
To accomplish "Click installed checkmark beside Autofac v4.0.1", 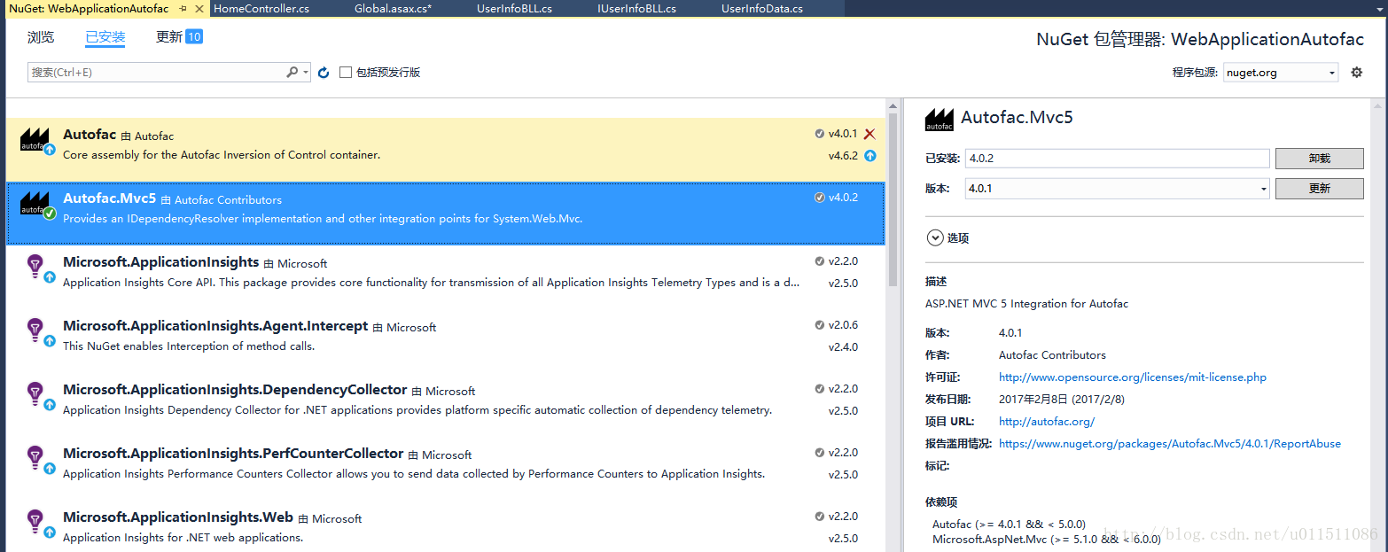I will 820,134.
